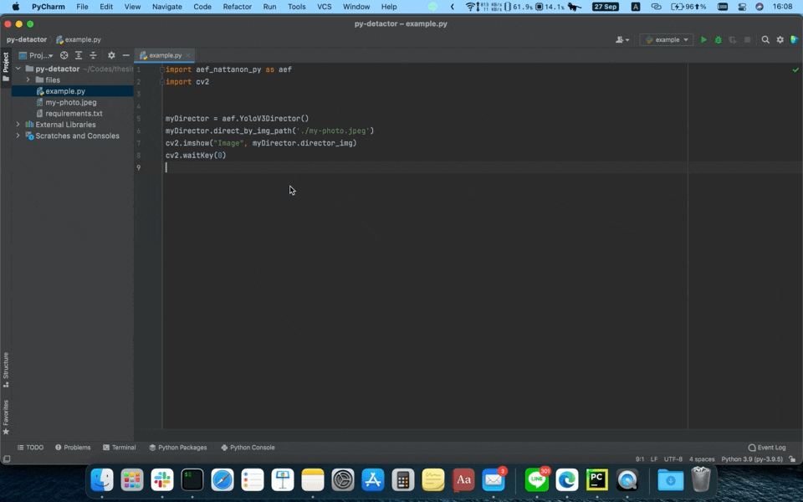Viewport: 803px width, 502px height.
Task: Hide the Project tool window
Action: [x=126, y=55]
